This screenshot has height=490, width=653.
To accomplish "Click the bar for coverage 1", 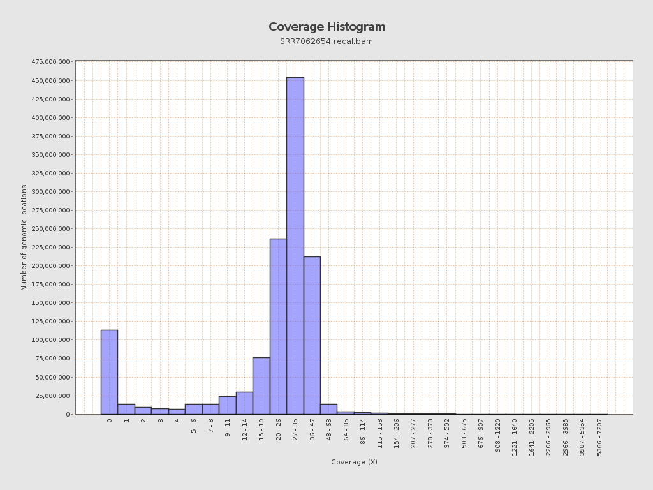I will click(126, 409).
